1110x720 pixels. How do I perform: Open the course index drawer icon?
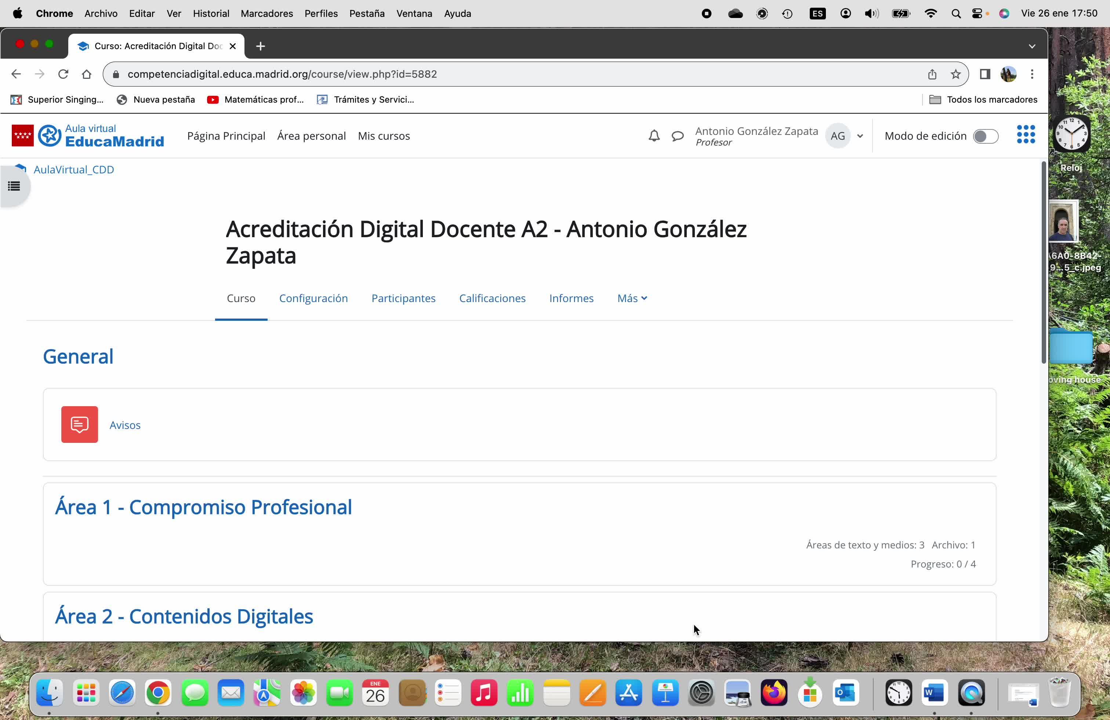tap(14, 186)
